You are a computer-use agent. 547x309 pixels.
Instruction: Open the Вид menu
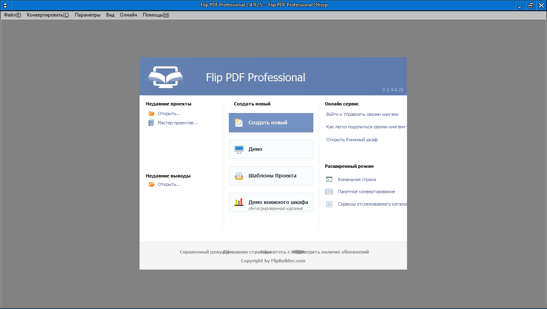click(x=110, y=15)
